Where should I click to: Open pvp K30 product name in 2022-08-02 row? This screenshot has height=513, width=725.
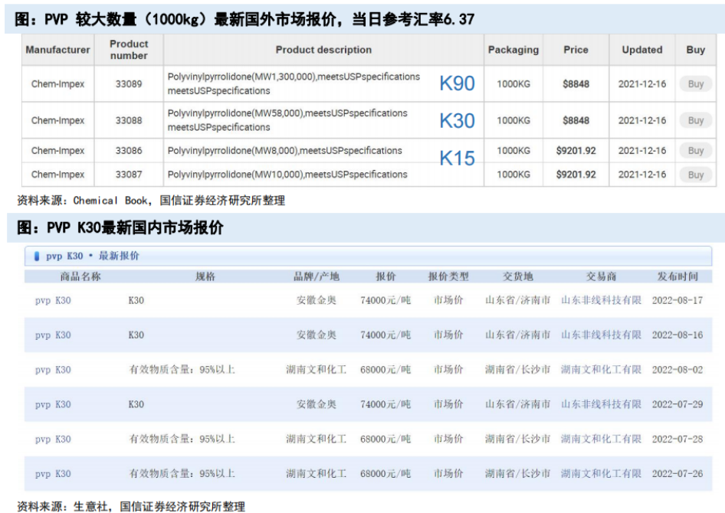pos(53,370)
